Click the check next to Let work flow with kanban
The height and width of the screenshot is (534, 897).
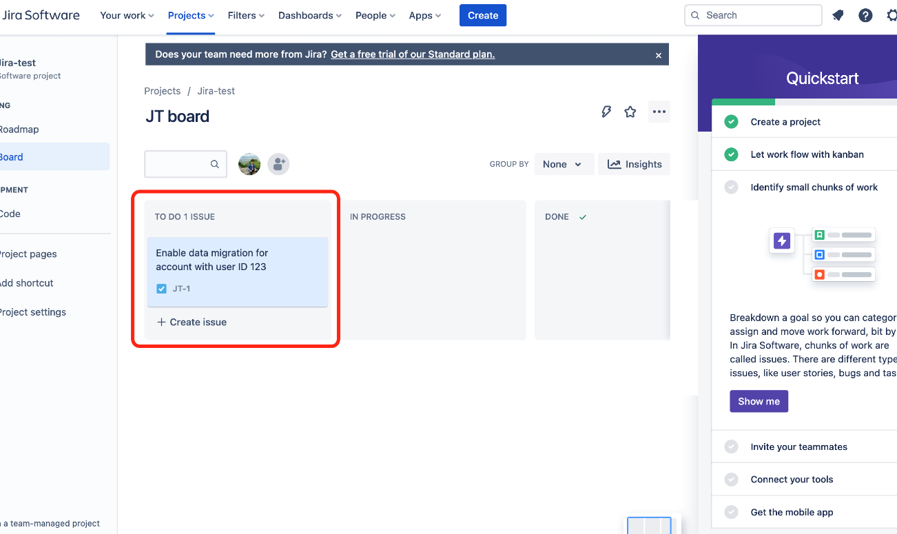coord(732,154)
